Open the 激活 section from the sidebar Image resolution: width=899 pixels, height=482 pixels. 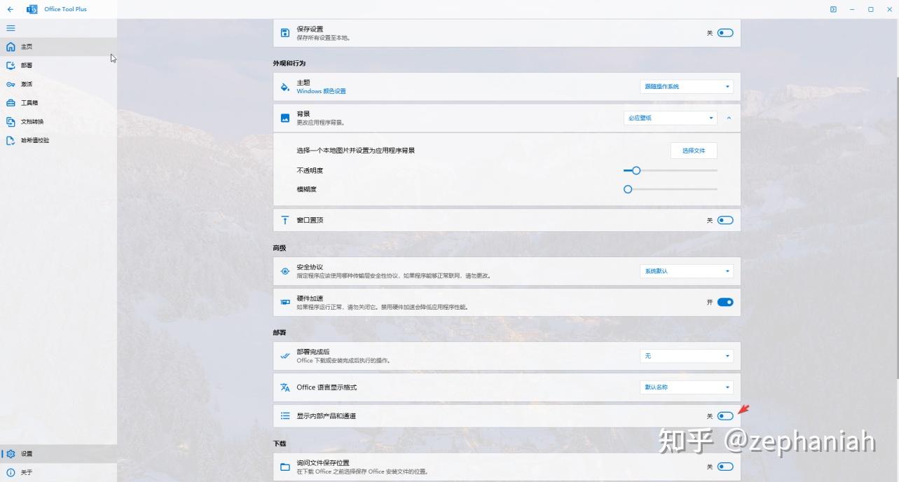click(x=11, y=83)
